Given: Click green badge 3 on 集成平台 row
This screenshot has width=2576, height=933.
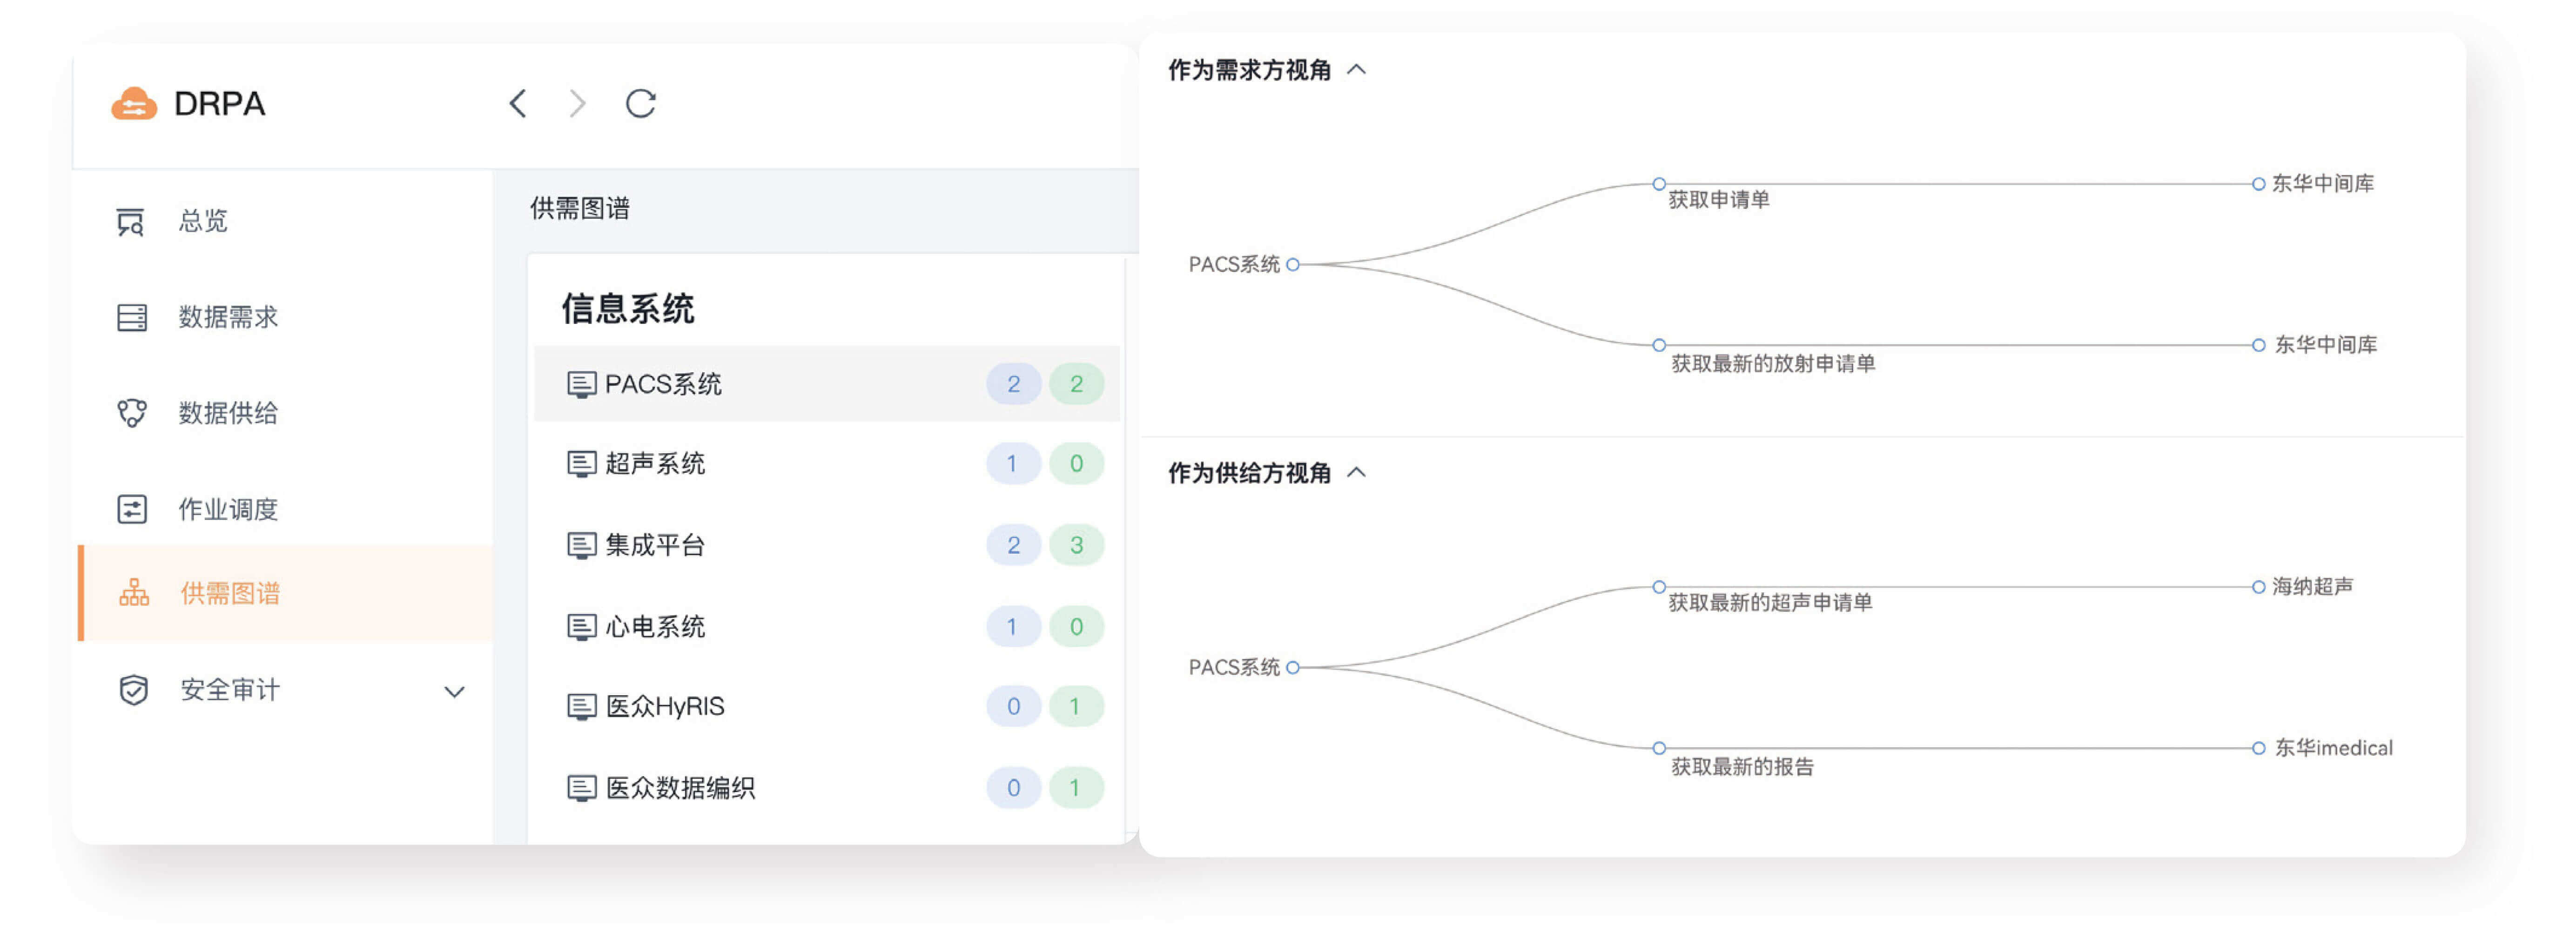Looking at the screenshot, I should click(1076, 545).
